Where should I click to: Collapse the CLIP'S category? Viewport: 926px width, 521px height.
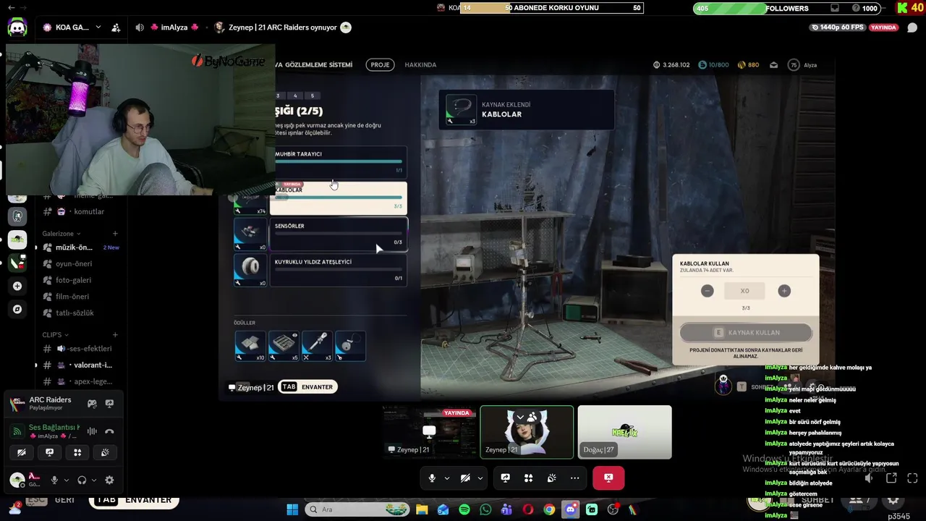56,335
